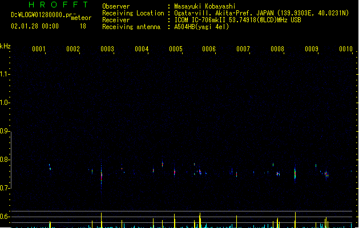Click the 1.1 kHz axis label
The height and width of the screenshot is (228, 359).
click(4, 74)
